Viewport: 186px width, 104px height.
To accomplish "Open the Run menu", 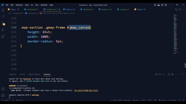I will point(37,5).
